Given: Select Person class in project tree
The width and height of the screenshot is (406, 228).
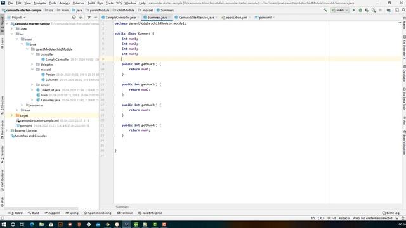Looking at the screenshot, I should click(x=50, y=75).
